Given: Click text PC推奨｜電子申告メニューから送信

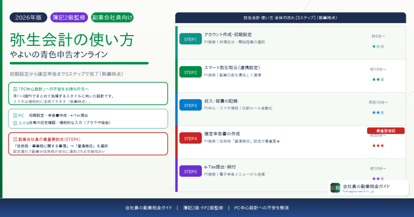Looking at the screenshot, I should (234, 174).
